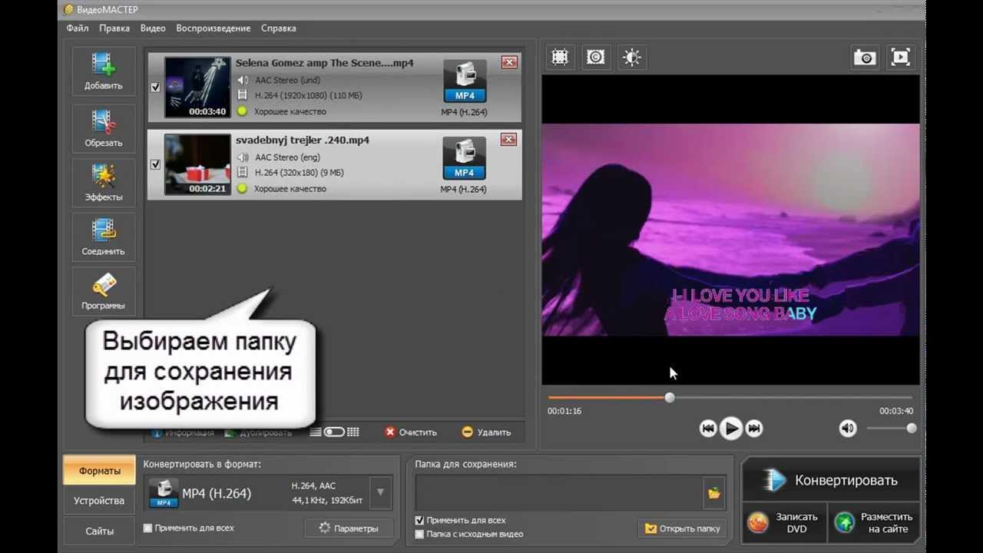This screenshot has height=553, width=983.
Task: Click H.264 (1920x1080) (110 МБ) info
Action: pos(308,96)
